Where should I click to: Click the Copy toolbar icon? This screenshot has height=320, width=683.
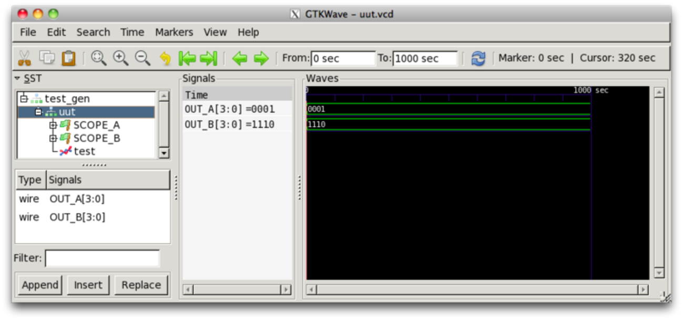pos(47,58)
